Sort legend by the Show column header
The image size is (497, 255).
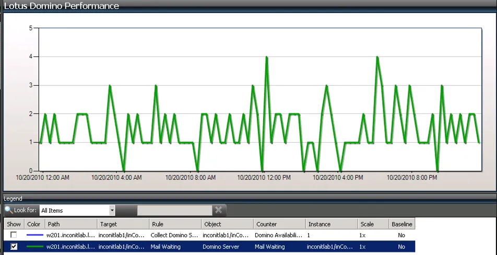click(14, 224)
